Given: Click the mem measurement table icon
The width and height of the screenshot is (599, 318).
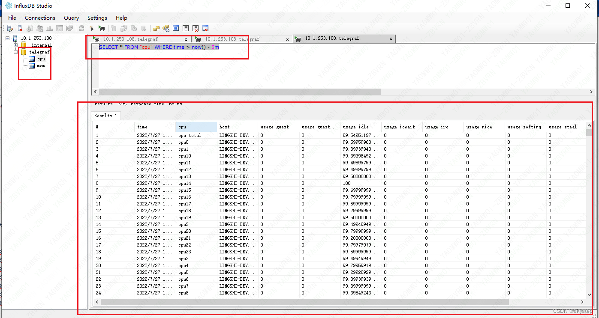Looking at the screenshot, I should tap(32, 66).
